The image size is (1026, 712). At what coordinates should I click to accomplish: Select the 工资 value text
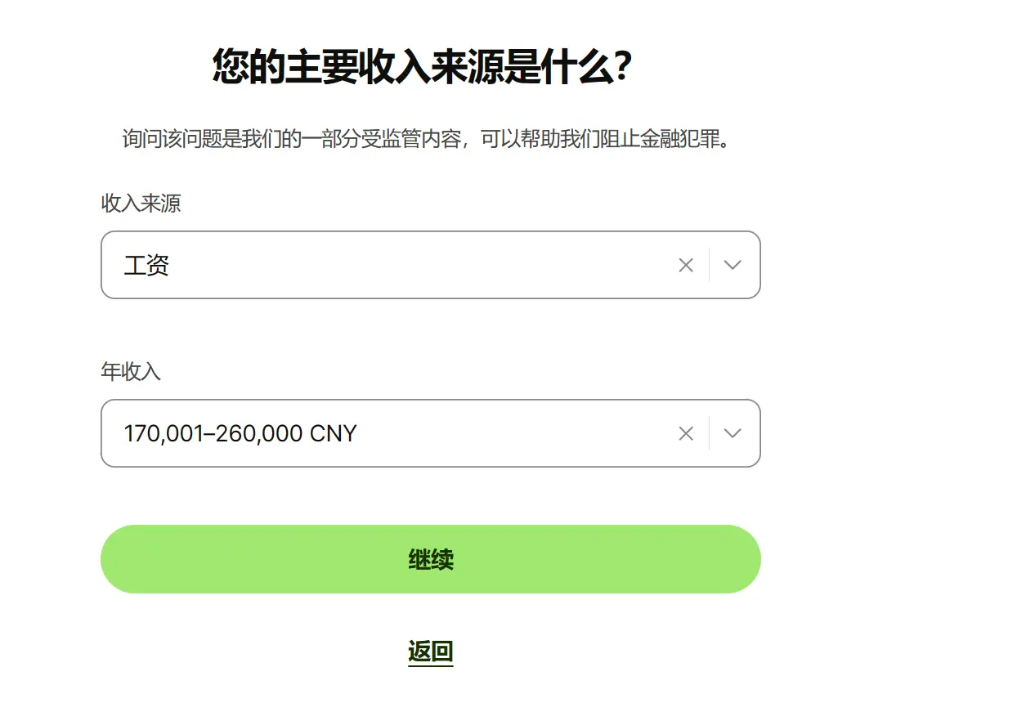[146, 266]
